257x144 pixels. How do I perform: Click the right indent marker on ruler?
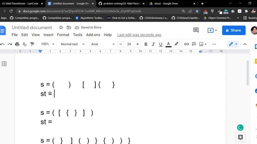pos(200,52)
